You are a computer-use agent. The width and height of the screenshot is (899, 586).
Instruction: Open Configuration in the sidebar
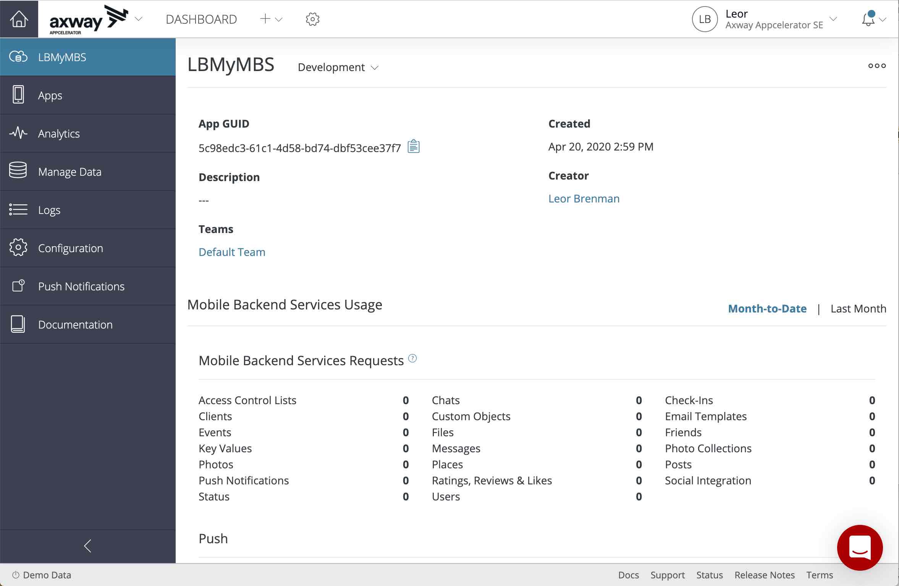tap(88, 248)
